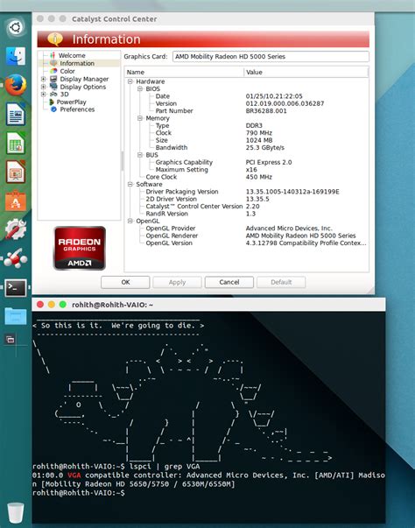
Task: Click the Graphics Card field
Action: 271,57
